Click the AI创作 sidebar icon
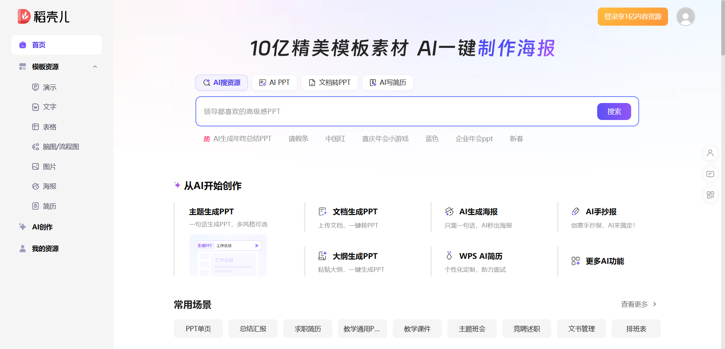 pos(22,227)
